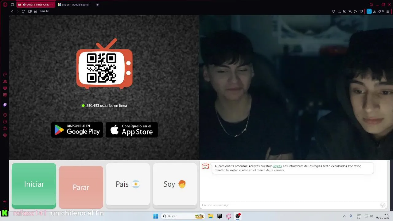Open History clock icon in sidebar

coord(5,122)
